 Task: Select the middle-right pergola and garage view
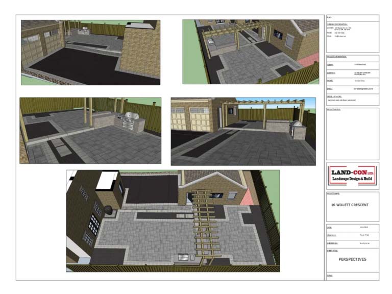(238, 131)
